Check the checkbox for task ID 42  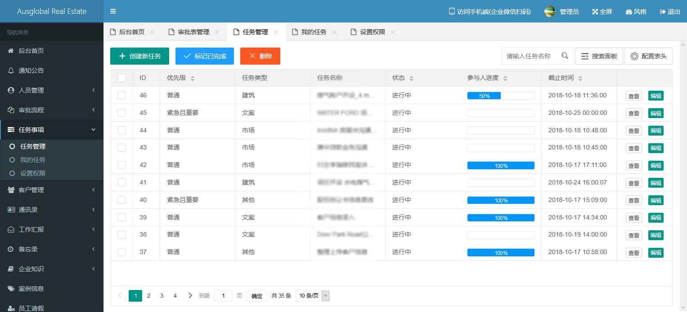pos(122,165)
